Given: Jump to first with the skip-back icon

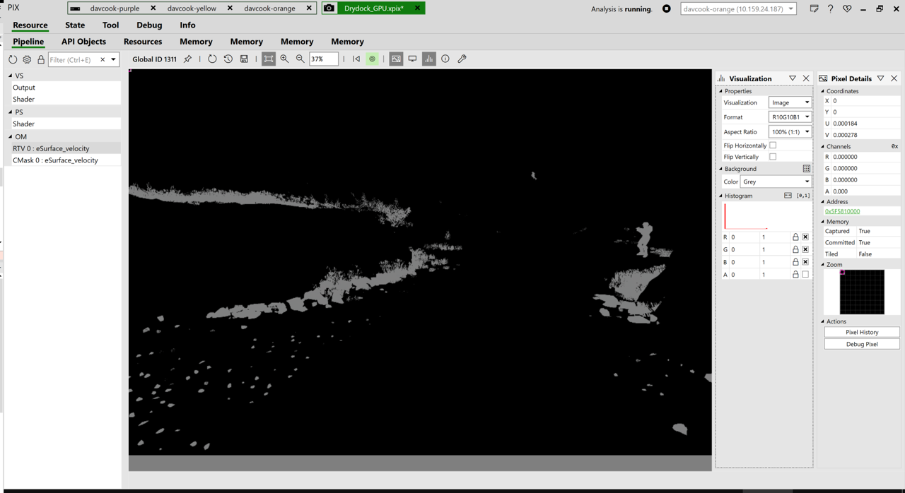Looking at the screenshot, I should pyautogui.click(x=356, y=59).
